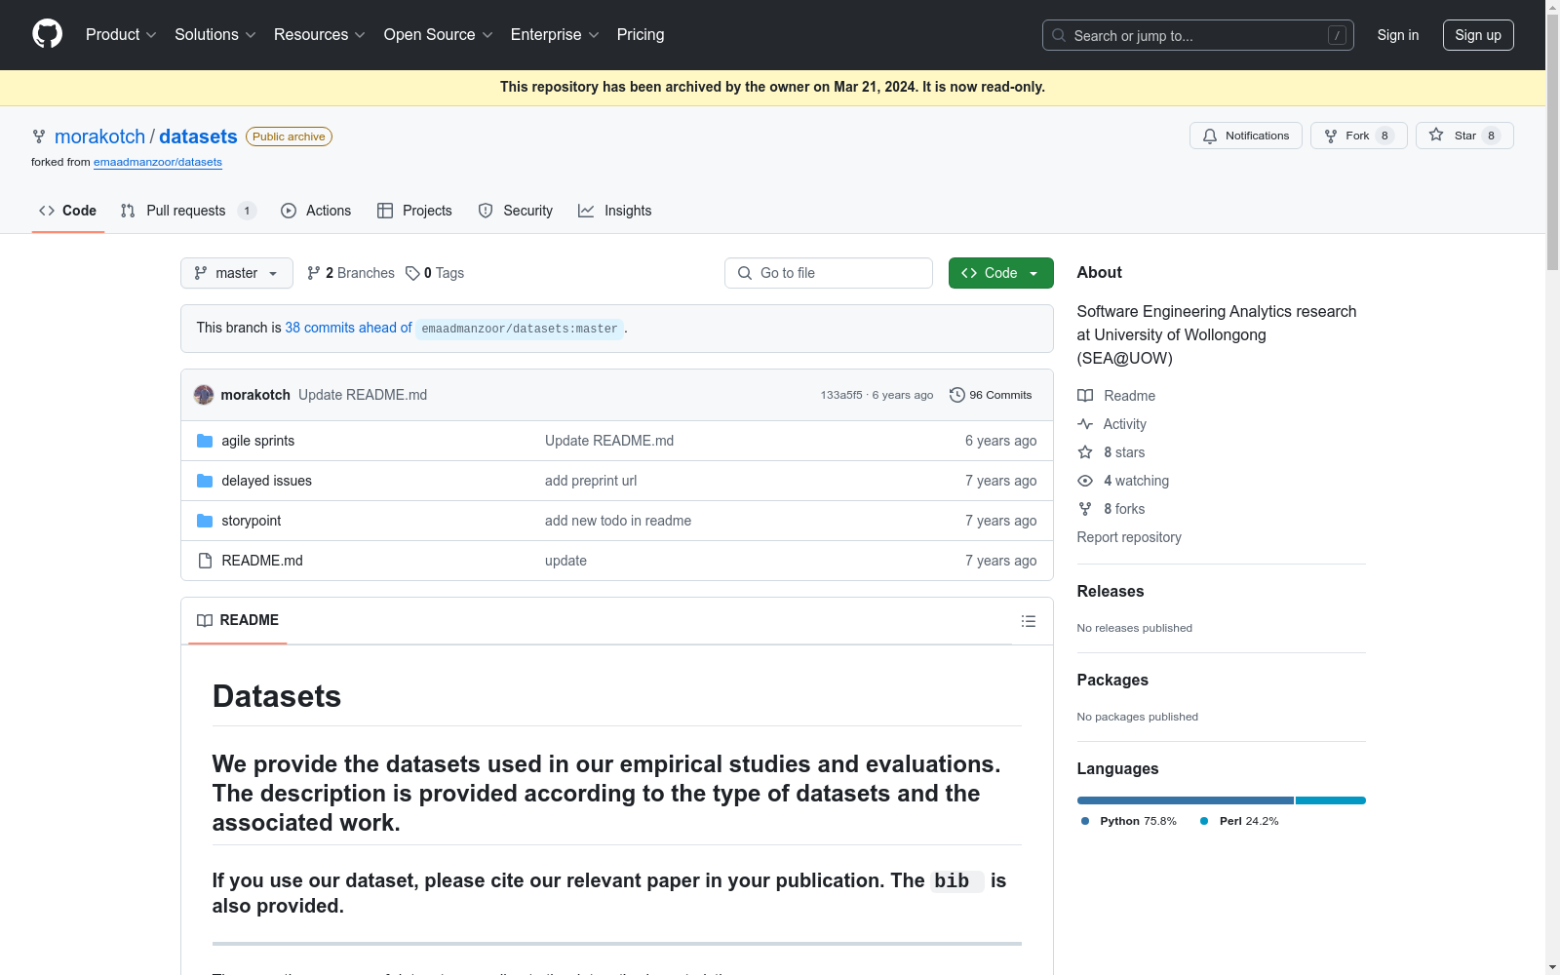Open Python 75.8% language link
This screenshot has height=975, width=1560.
[1128, 821]
